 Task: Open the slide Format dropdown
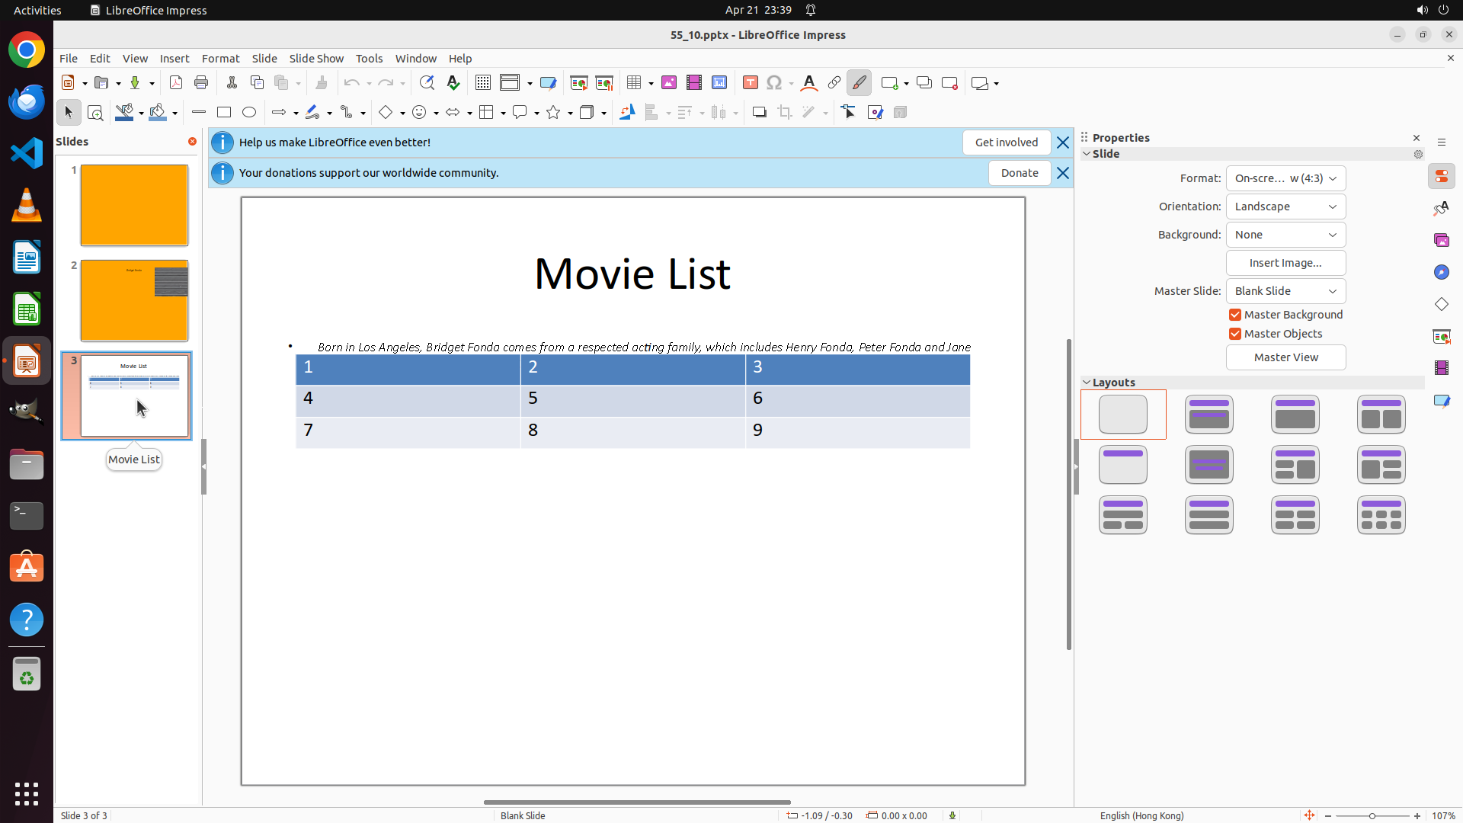[1285, 178]
